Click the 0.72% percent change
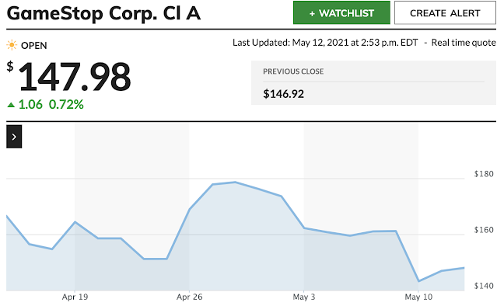The width and height of the screenshot is (497, 306). click(66, 104)
